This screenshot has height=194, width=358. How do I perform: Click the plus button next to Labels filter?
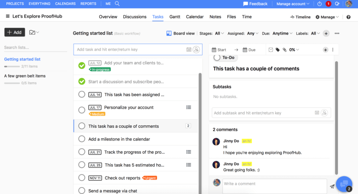point(326,33)
